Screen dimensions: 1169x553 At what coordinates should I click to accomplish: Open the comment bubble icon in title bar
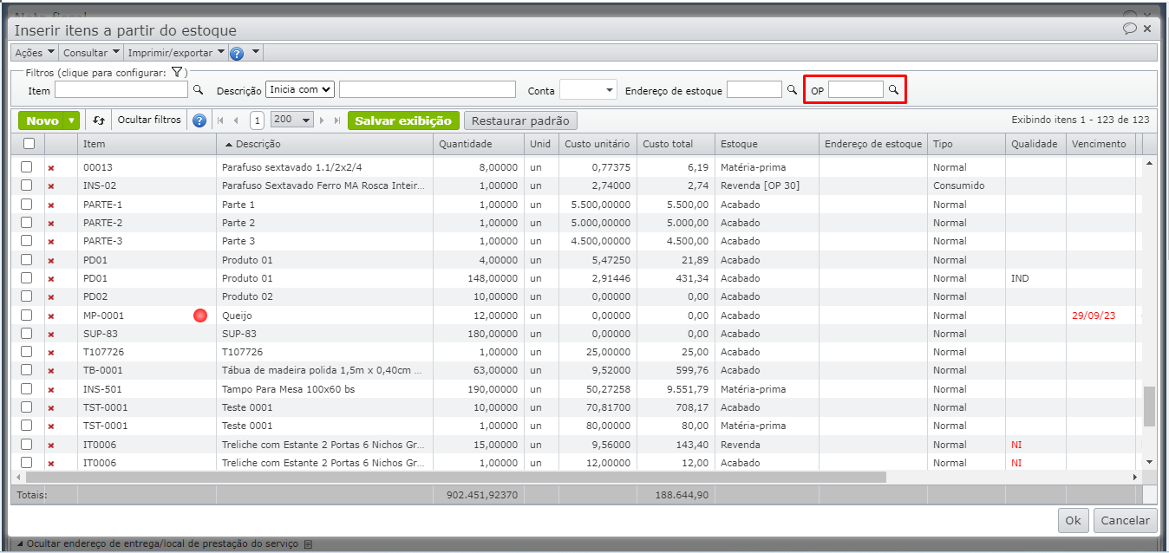point(1129,29)
